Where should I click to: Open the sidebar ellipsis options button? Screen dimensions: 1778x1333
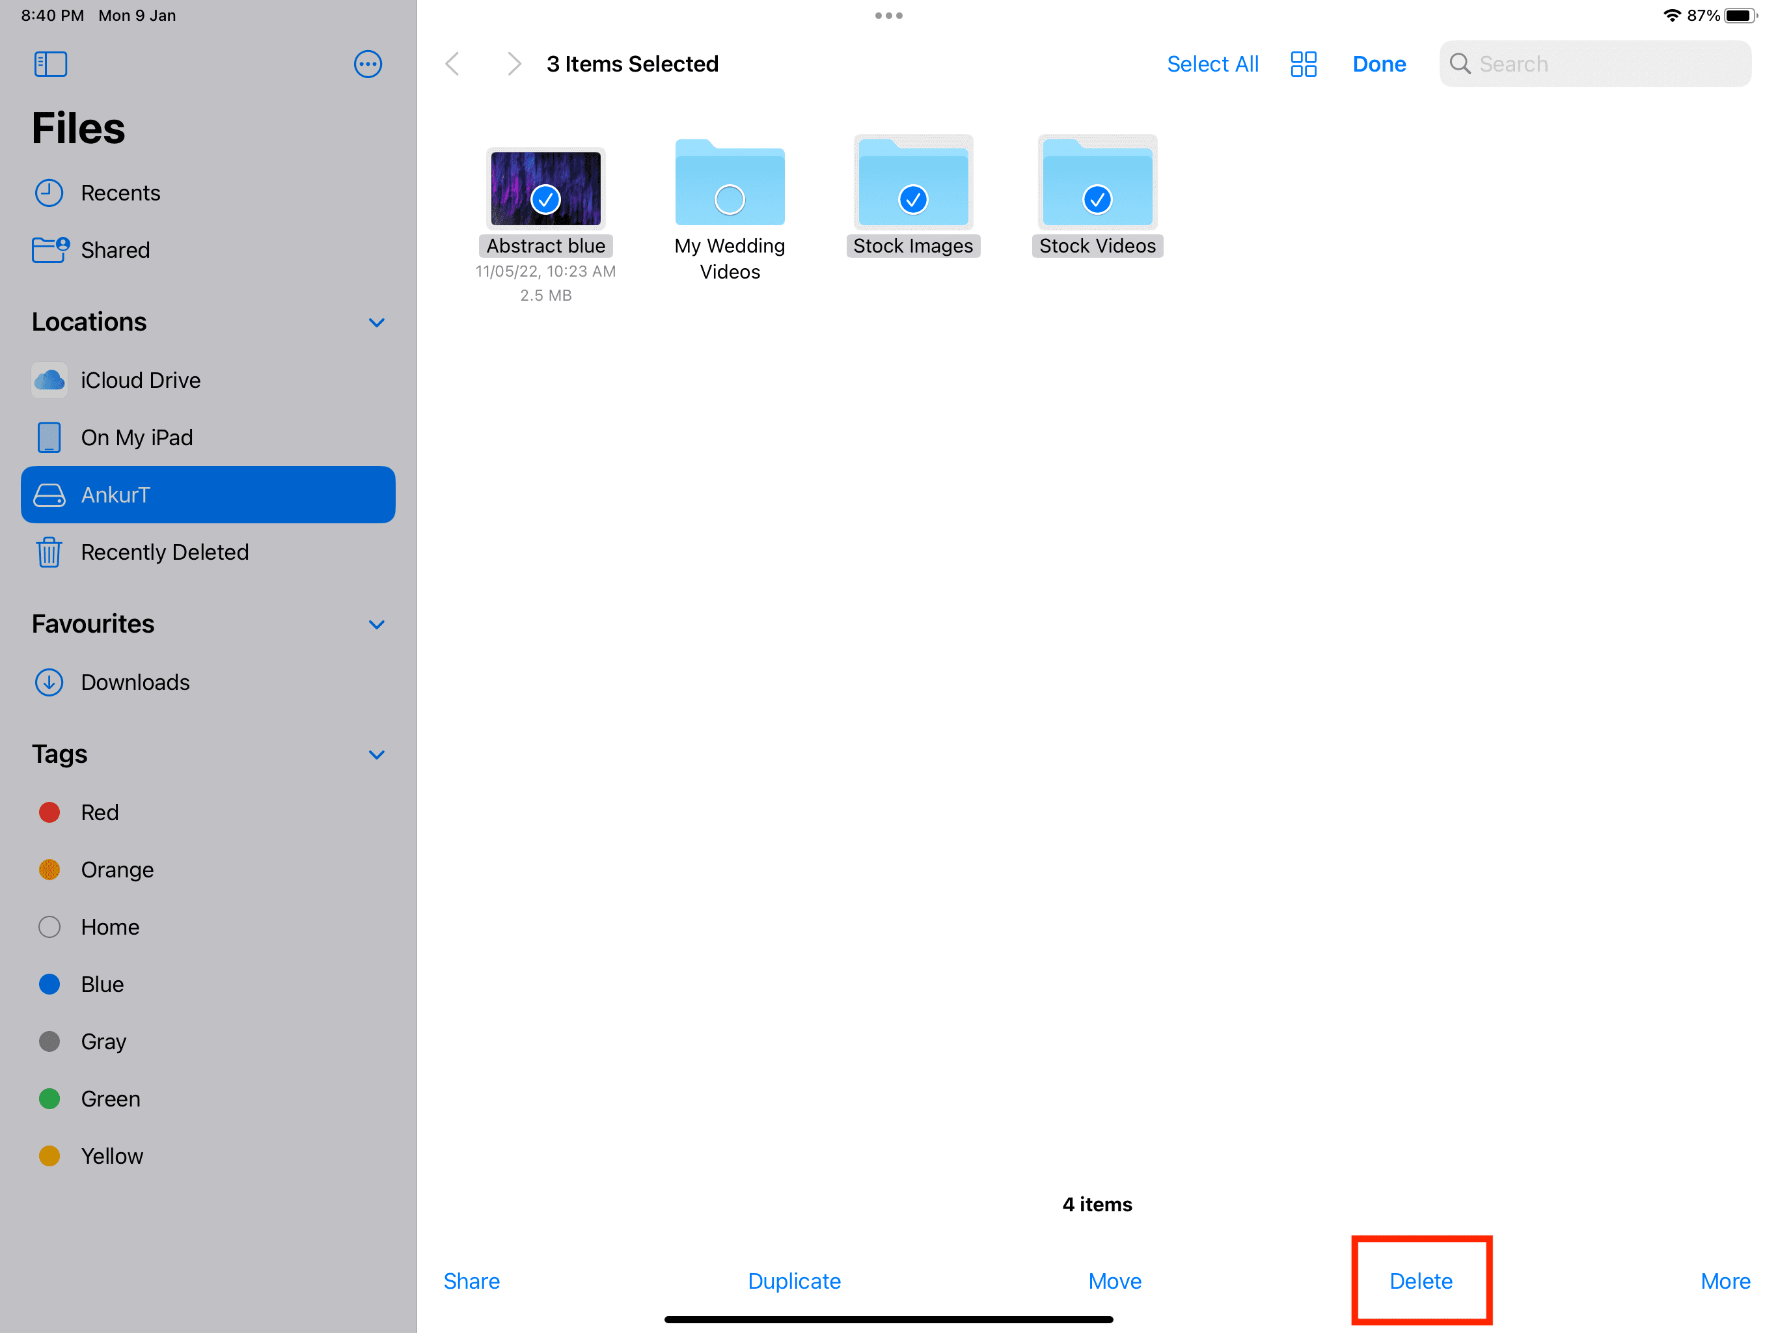367,64
